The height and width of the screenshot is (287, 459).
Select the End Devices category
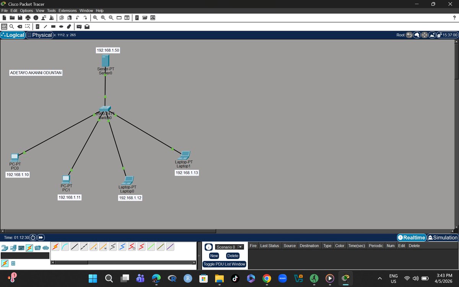(x=13, y=248)
